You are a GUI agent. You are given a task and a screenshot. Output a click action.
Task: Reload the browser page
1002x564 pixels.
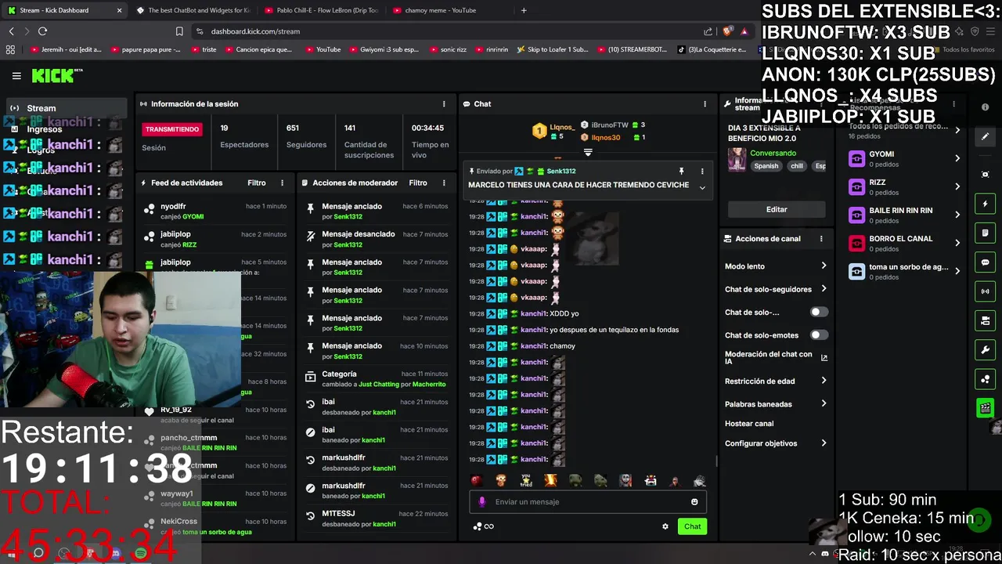(42, 31)
